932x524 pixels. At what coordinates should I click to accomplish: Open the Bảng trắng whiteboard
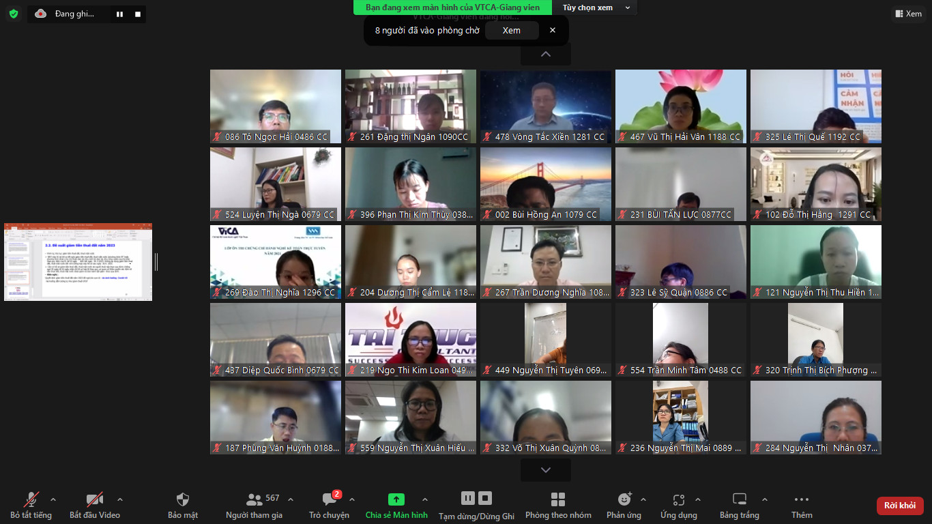tap(740, 506)
